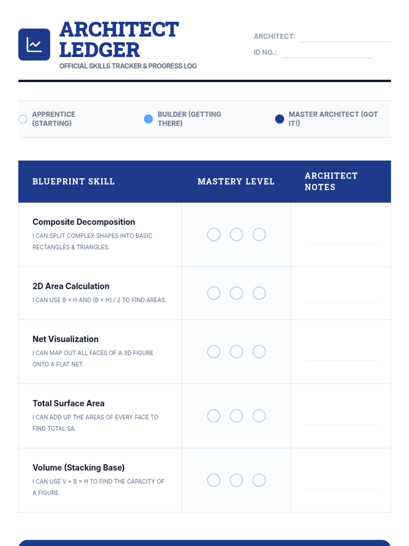Image resolution: width=409 pixels, height=546 pixels.
Task: Click the Architect name input line
Action: tap(345, 37)
